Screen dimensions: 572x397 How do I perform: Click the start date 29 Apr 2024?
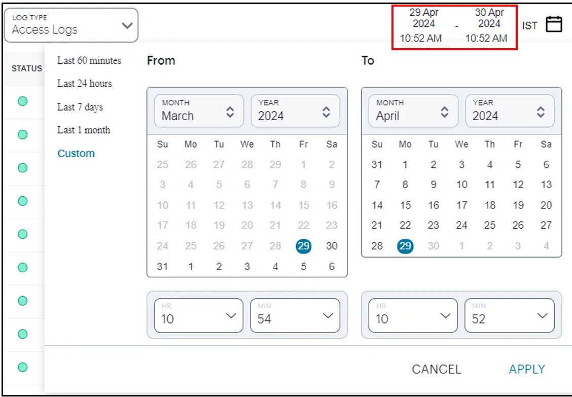coord(423,18)
